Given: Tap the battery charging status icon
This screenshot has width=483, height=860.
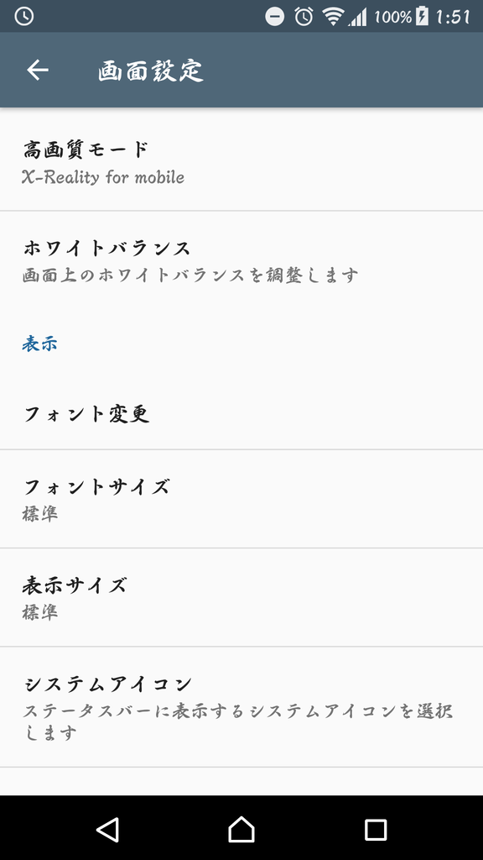Looking at the screenshot, I should point(422,17).
